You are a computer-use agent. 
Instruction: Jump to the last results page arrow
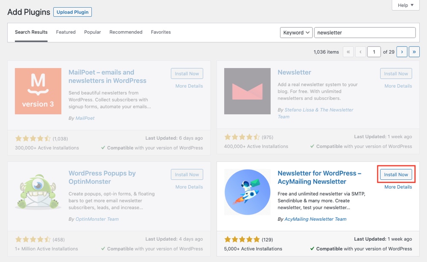(x=414, y=52)
